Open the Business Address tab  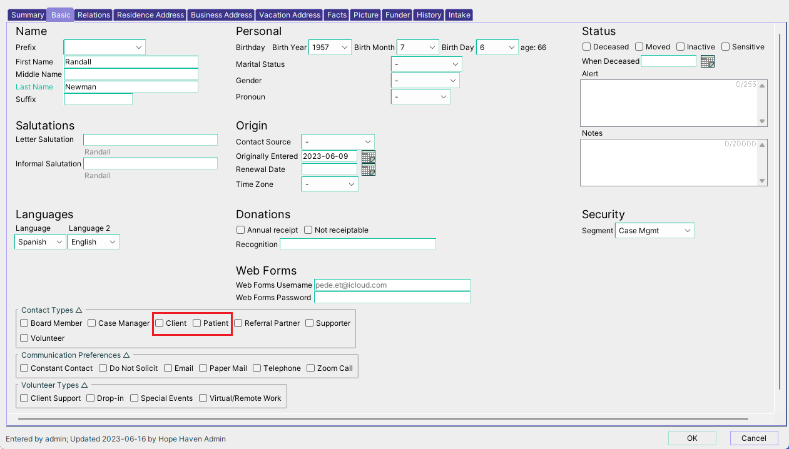click(x=221, y=15)
